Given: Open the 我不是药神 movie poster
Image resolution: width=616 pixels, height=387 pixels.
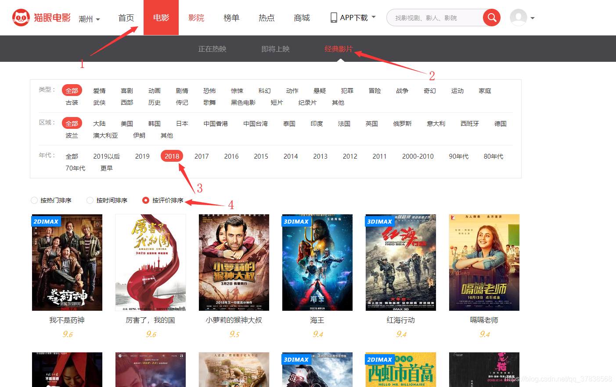Looking at the screenshot, I should (67, 263).
